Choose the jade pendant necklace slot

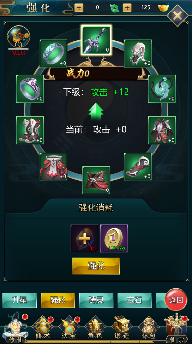tap(162, 89)
